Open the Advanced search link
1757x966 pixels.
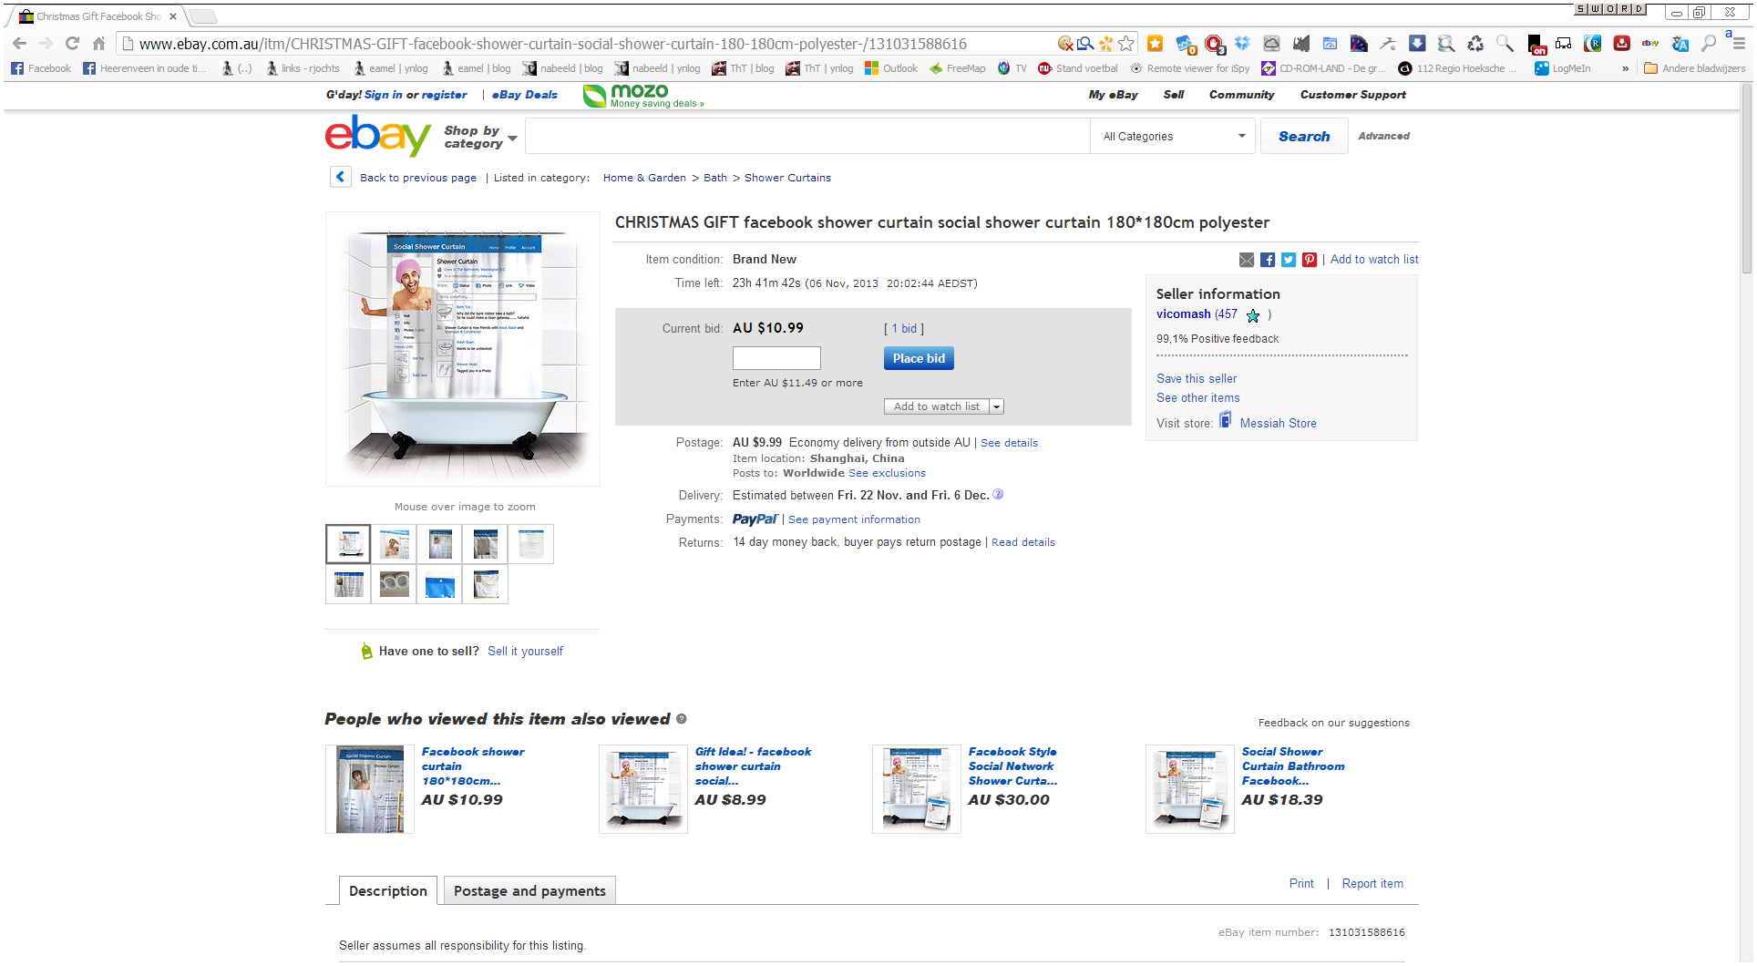click(1383, 136)
